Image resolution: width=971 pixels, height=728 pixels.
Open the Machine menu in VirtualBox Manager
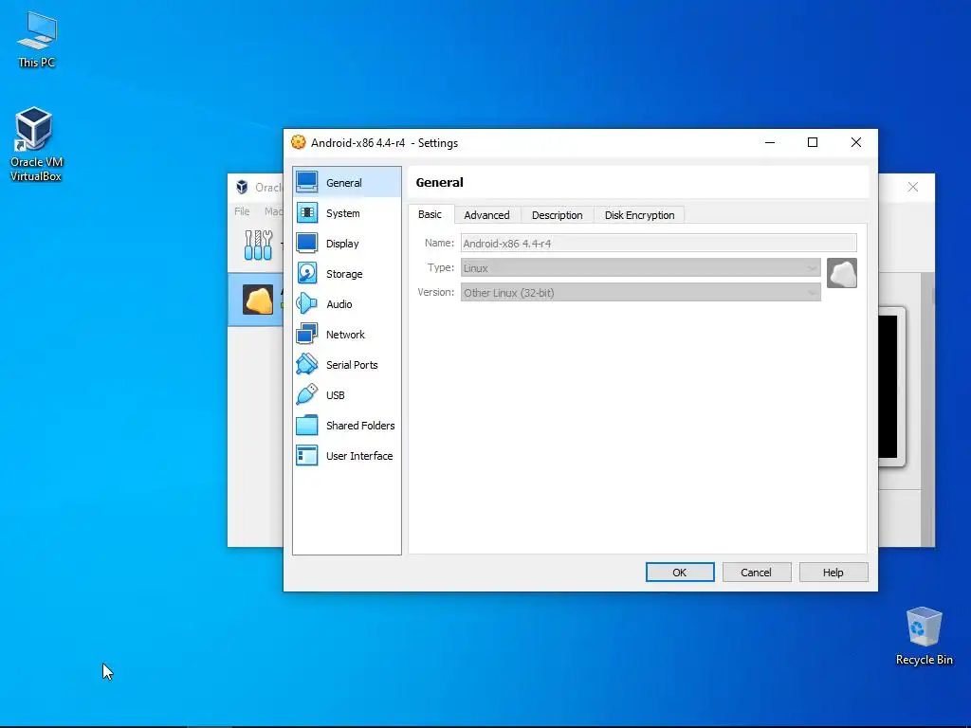pyautogui.click(x=273, y=211)
